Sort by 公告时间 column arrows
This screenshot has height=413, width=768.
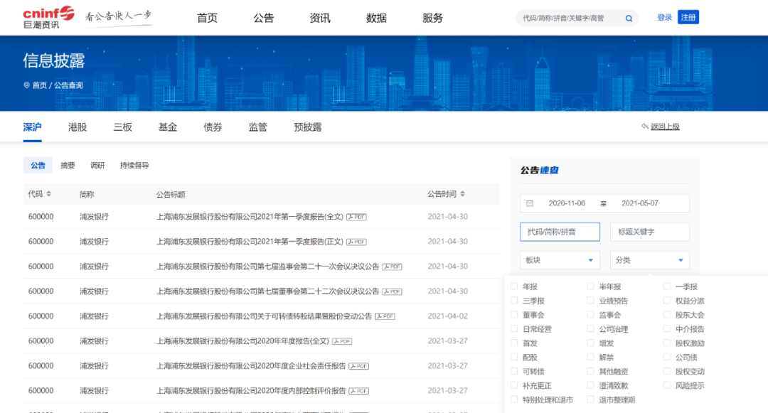pyautogui.click(x=462, y=194)
